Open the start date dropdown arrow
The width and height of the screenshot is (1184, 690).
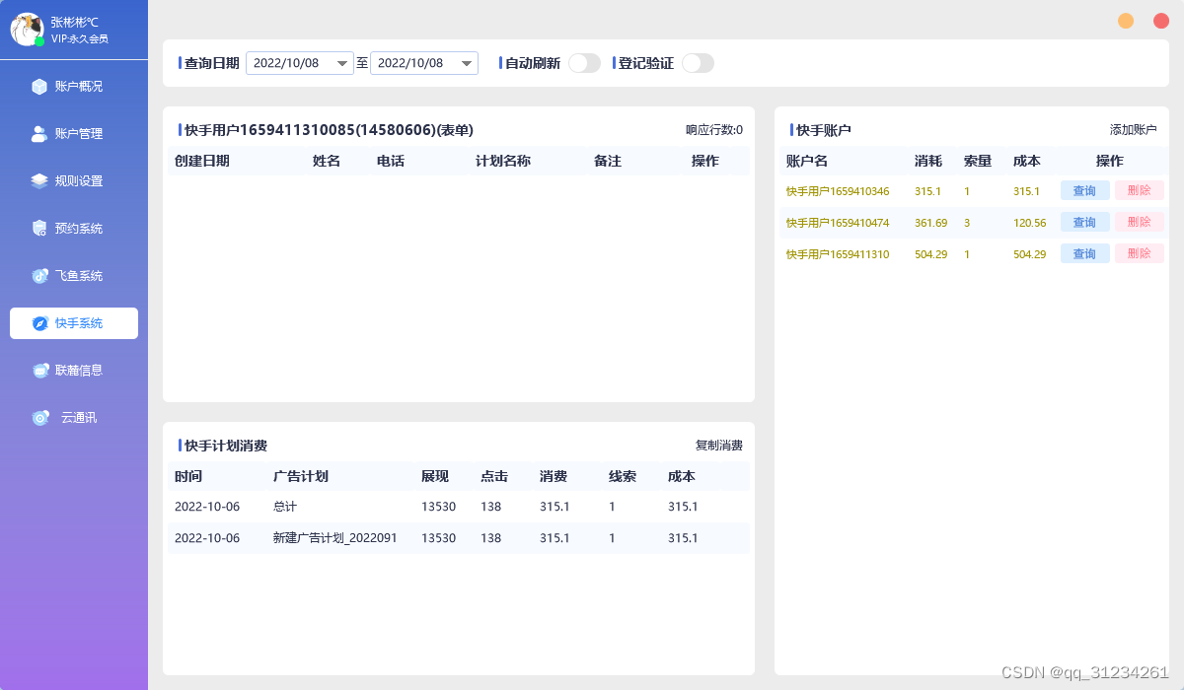pos(342,63)
